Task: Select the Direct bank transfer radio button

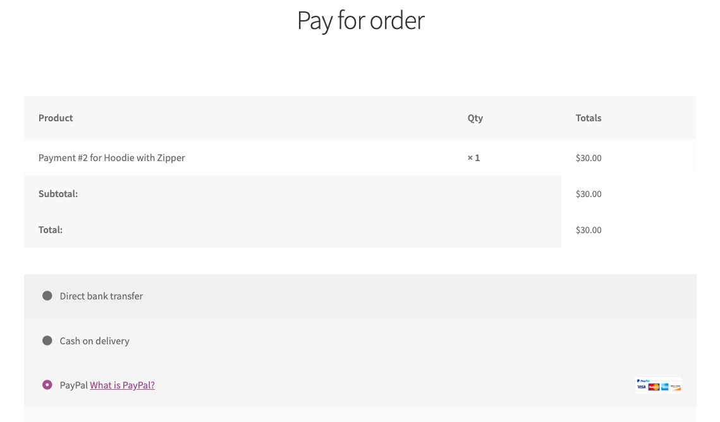Action: (x=47, y=296)
